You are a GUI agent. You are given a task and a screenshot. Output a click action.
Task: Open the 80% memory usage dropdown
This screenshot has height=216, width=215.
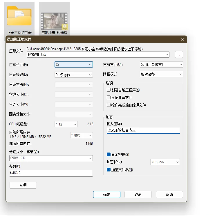82,135
